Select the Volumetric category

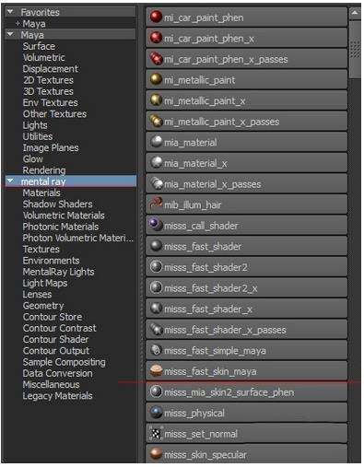[x=43, y=58]
